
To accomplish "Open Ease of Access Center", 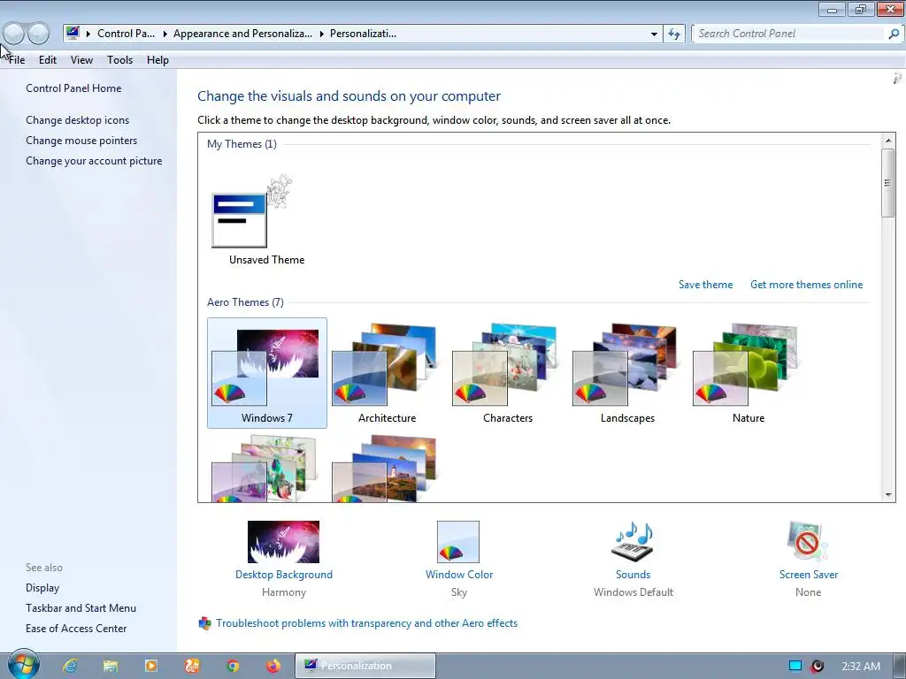I will pyautogui.click(x=76, y=629).
